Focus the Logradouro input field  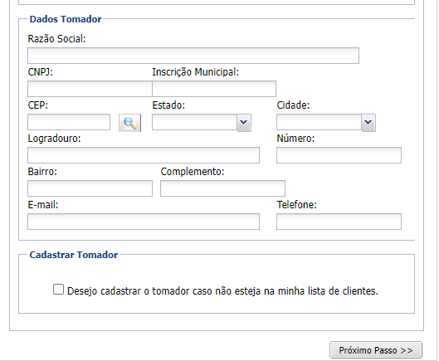tap(144, 155)
